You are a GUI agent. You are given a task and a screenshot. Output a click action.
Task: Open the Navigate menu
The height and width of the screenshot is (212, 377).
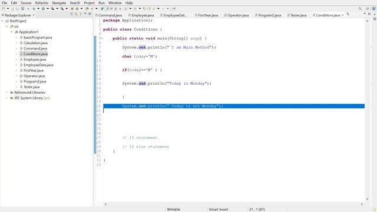pos(59,3)
